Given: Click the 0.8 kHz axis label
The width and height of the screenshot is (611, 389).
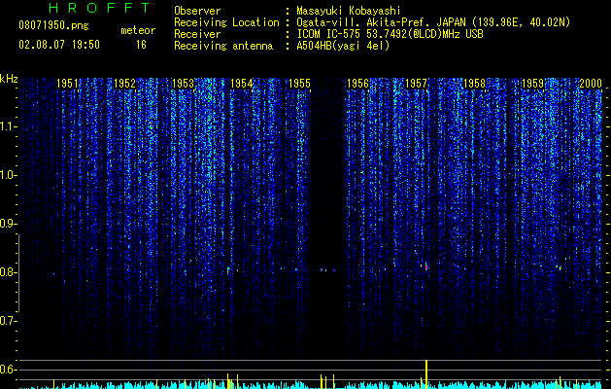Looking at the screenshot, I should click(x=7, y=272).
